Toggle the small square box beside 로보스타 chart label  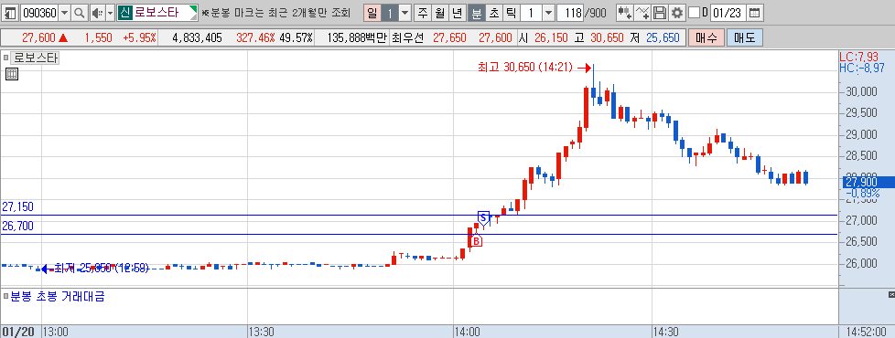pos(6,58)
